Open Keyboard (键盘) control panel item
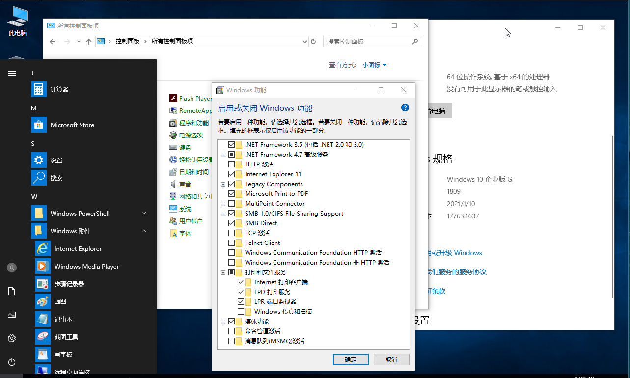630x378 pixels. pos(180,147)
